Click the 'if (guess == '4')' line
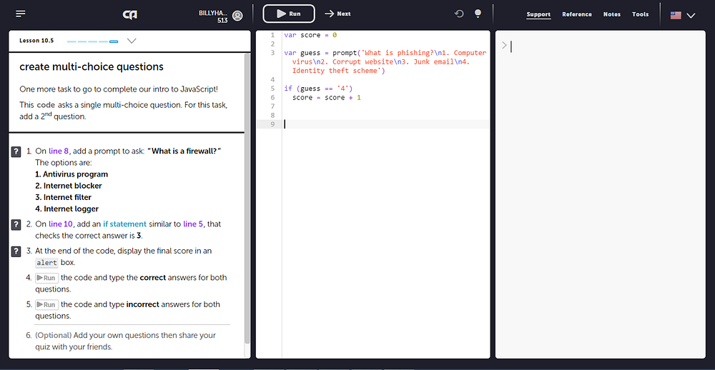The height and width of the screenshot is (370, 715). click(318, 89)
